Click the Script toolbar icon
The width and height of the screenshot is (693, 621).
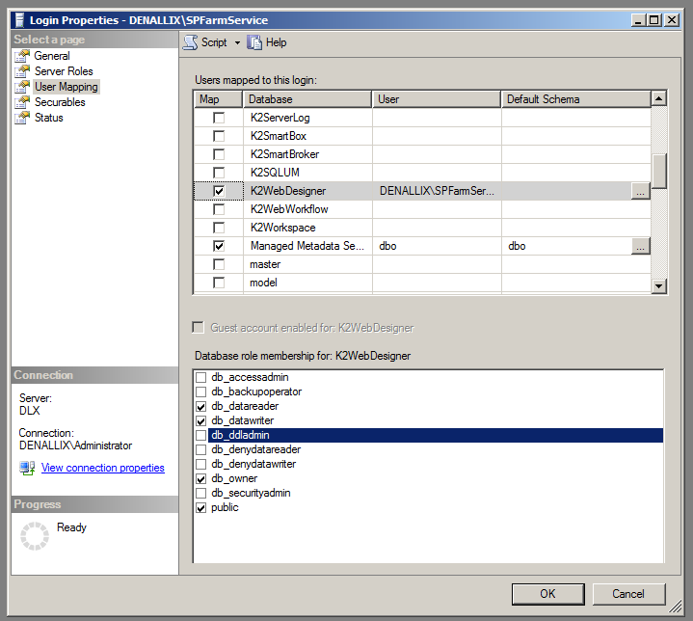pos(190,42)
